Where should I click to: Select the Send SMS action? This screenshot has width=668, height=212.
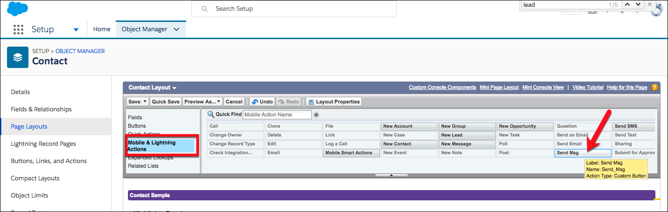click(x=634, y=126)
